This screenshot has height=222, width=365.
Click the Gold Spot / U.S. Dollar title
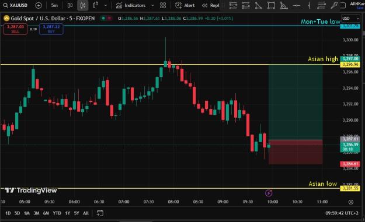[53, 18]
